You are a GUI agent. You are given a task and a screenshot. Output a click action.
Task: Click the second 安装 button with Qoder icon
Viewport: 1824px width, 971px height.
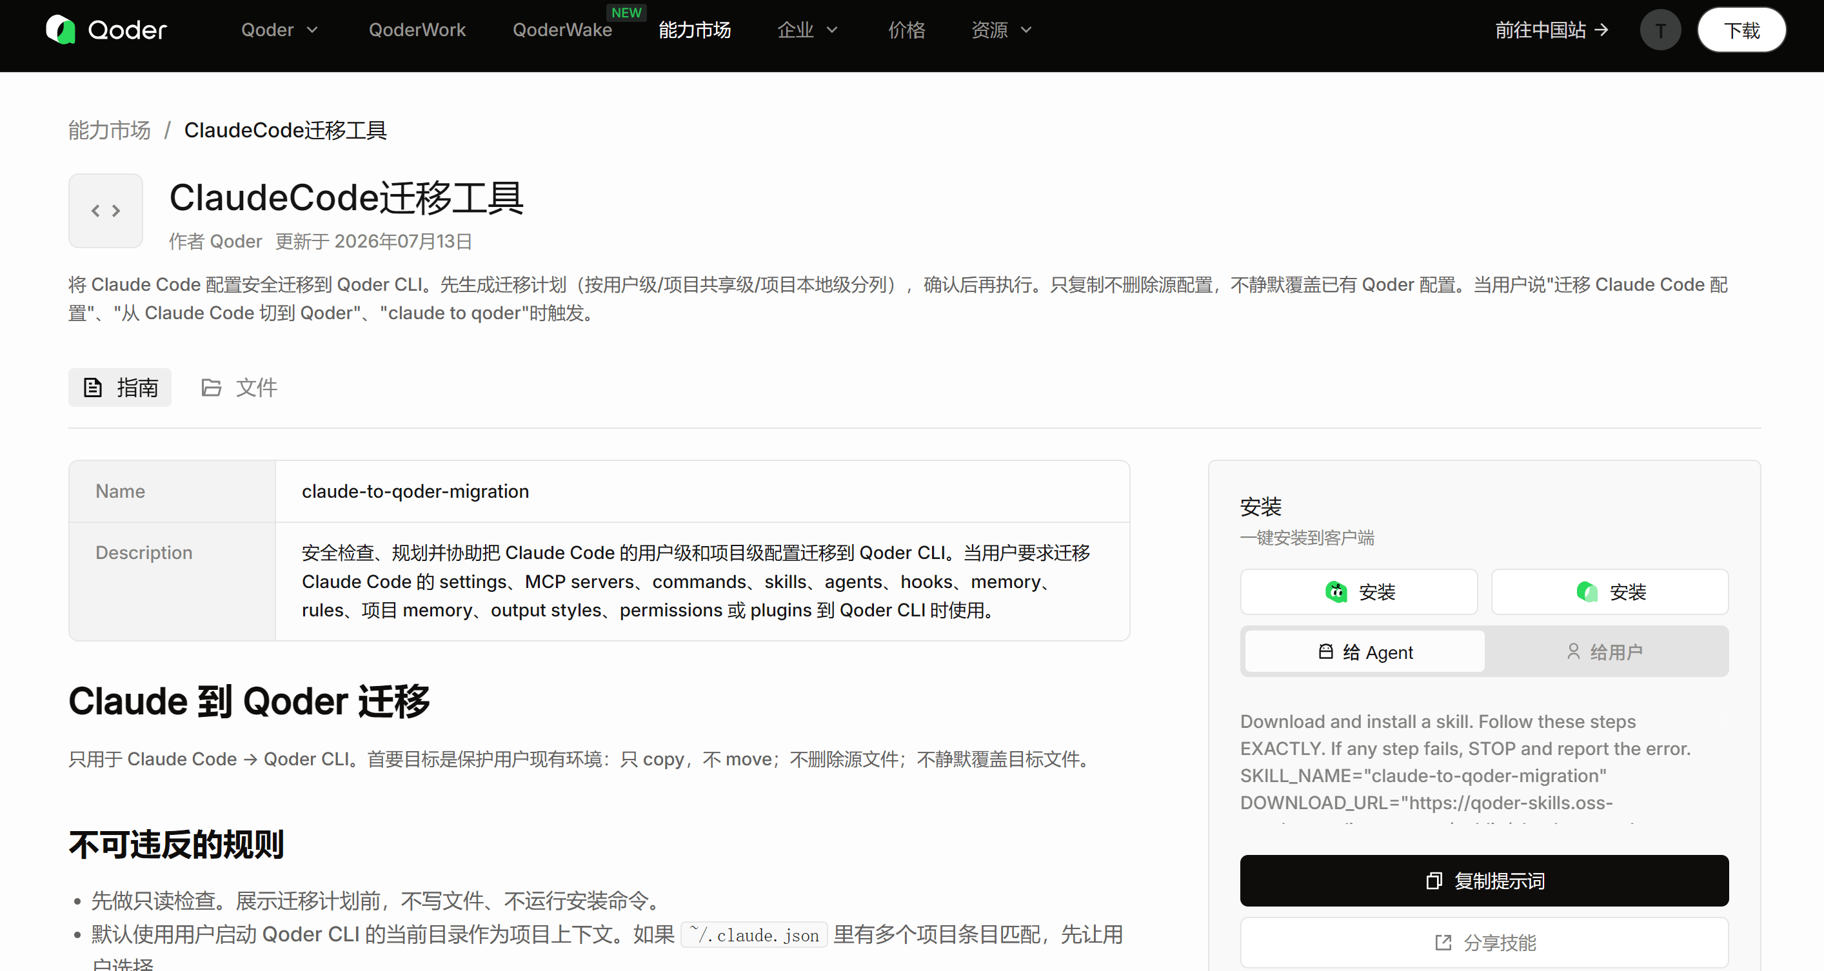(x=1609, y=592)
